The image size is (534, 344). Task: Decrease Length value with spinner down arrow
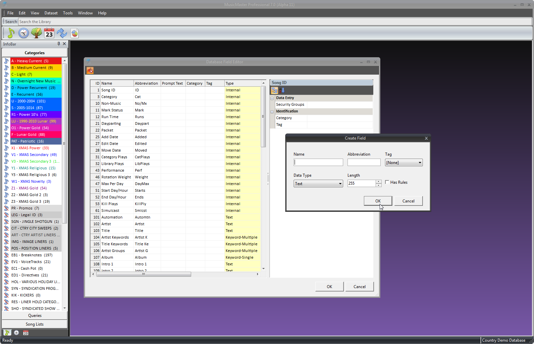pyautogui.click(x=379, y=185)
